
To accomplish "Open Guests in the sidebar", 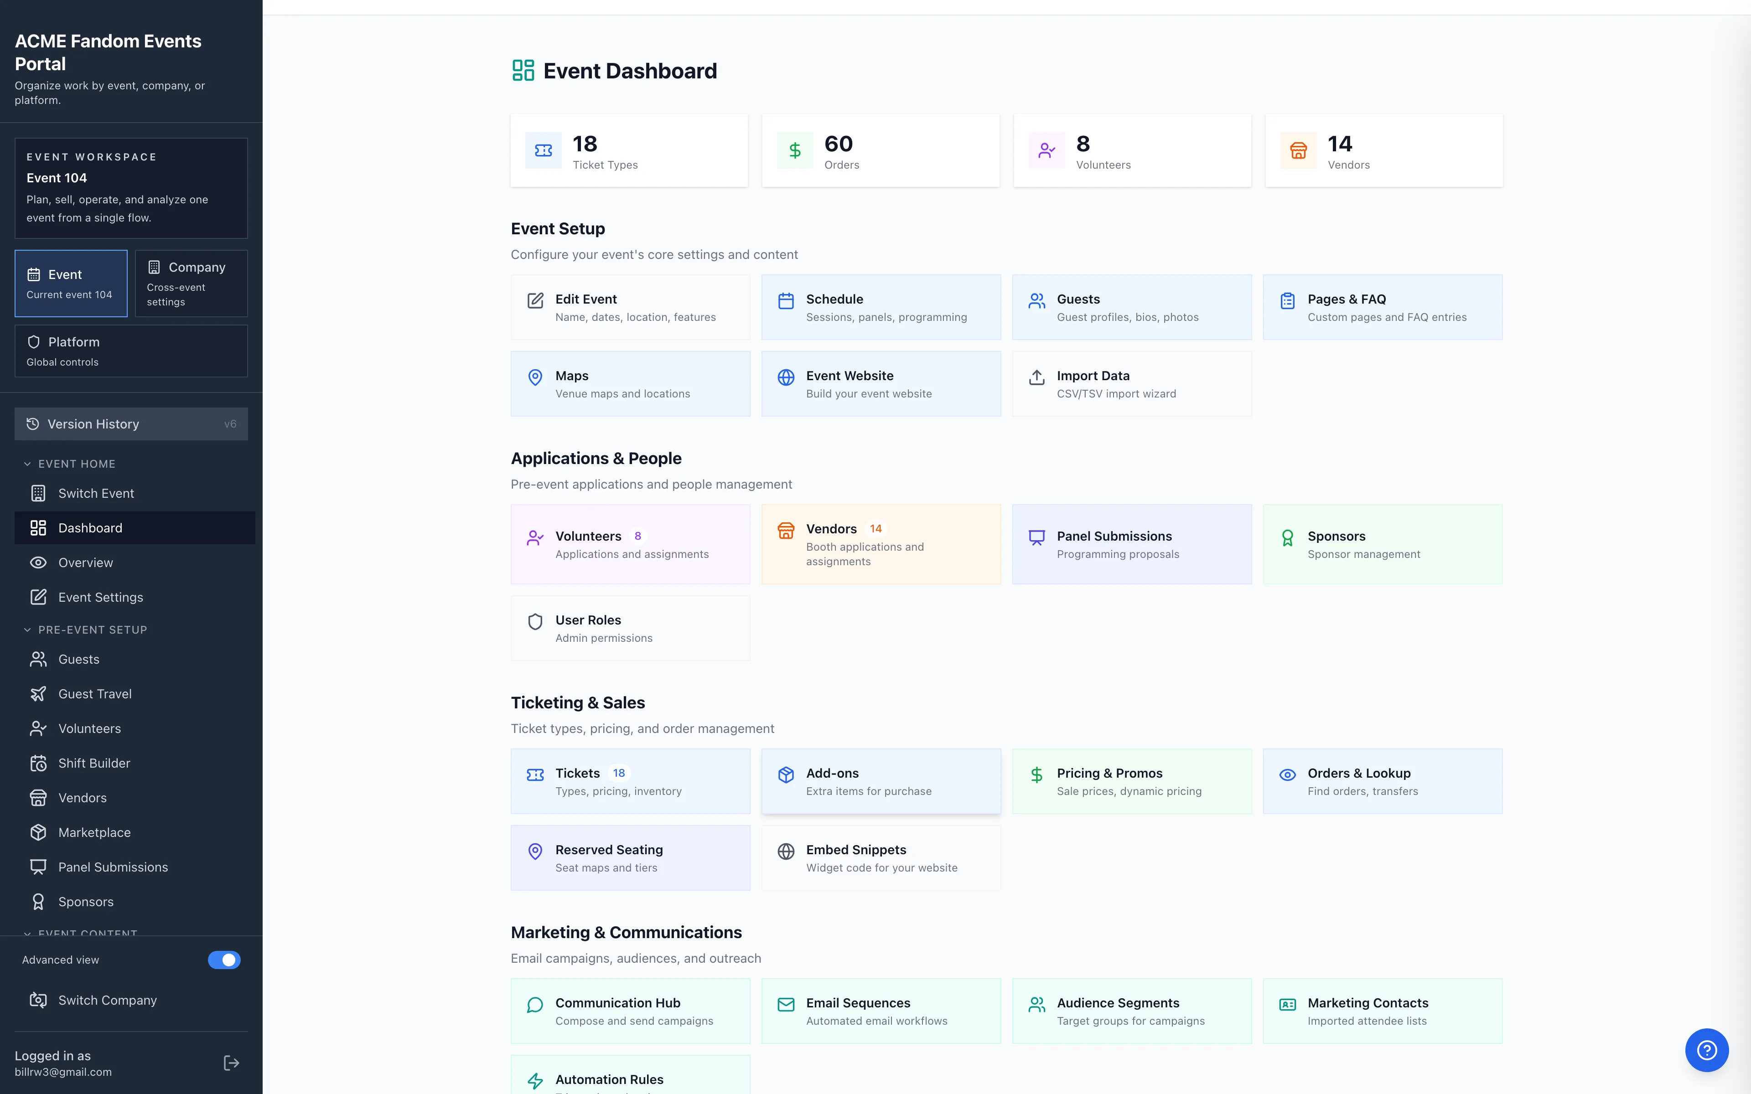I will pos(135,659).
